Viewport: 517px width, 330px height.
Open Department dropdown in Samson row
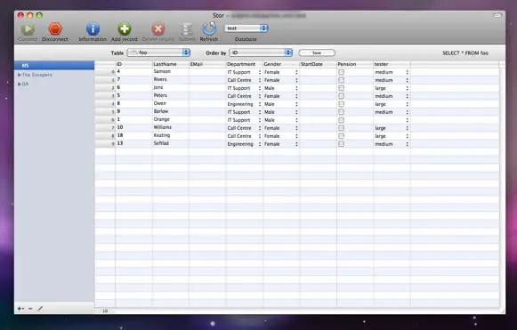pyautogui.click(x=244, y=72)
